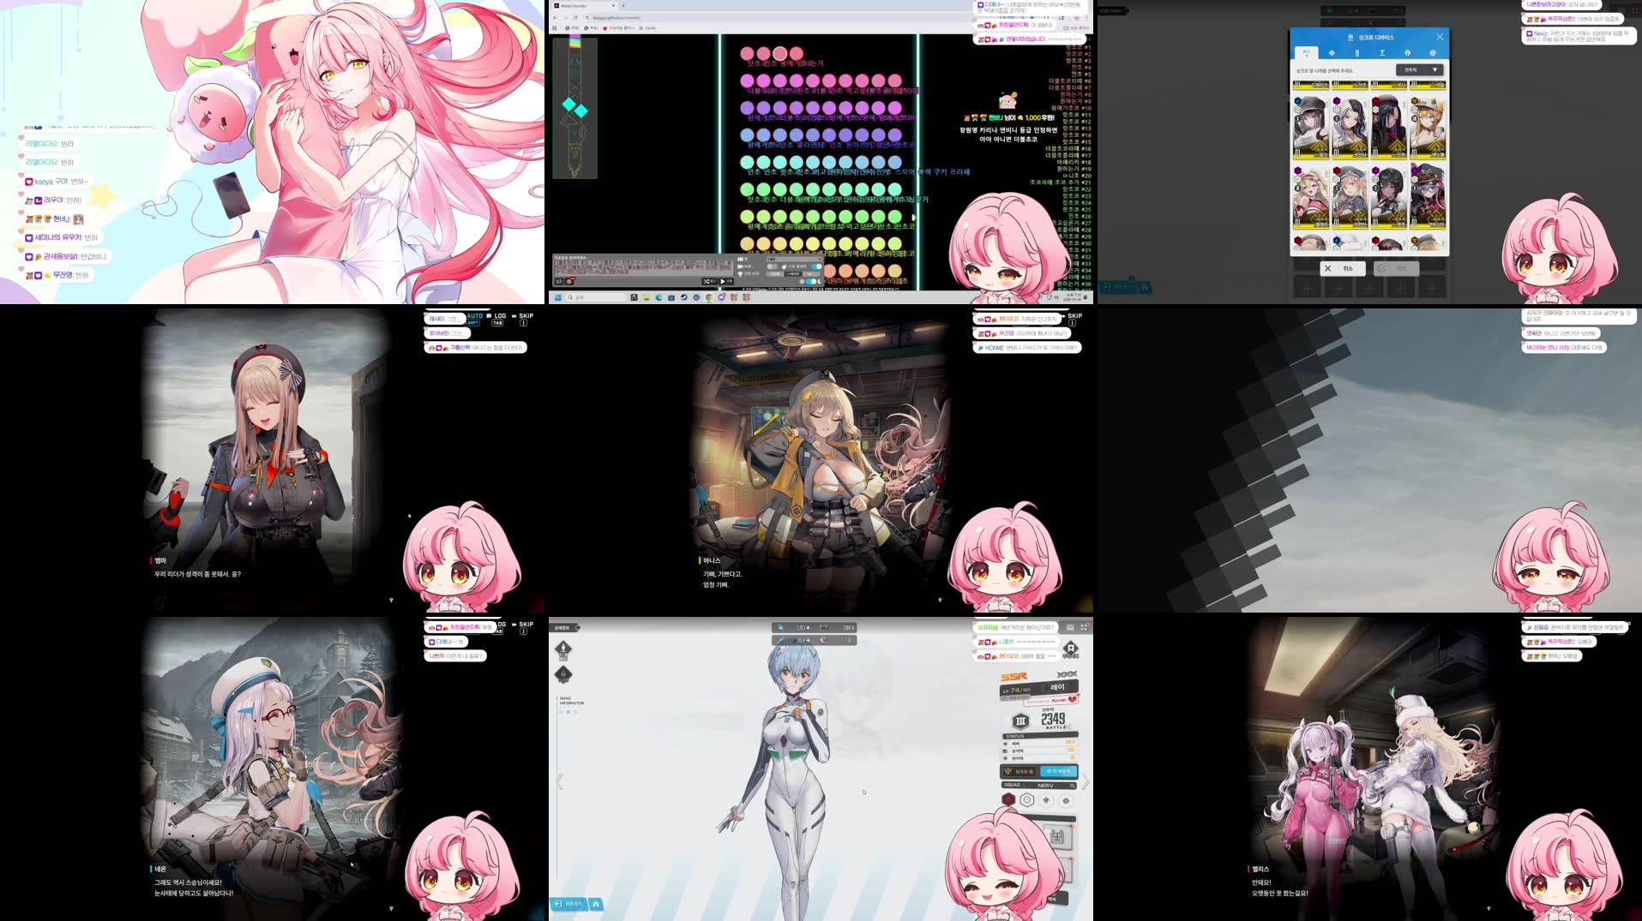Screen dimensions: 1642x921
Task: Toggle the blue switch in the roulette options row
Action: tap(816, 266)
